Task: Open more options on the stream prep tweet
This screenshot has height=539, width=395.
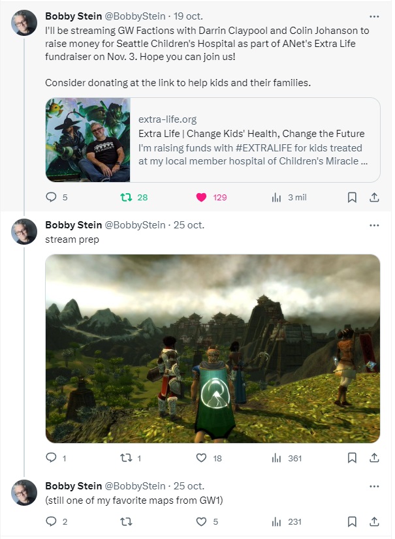Action: pos(374,225)
